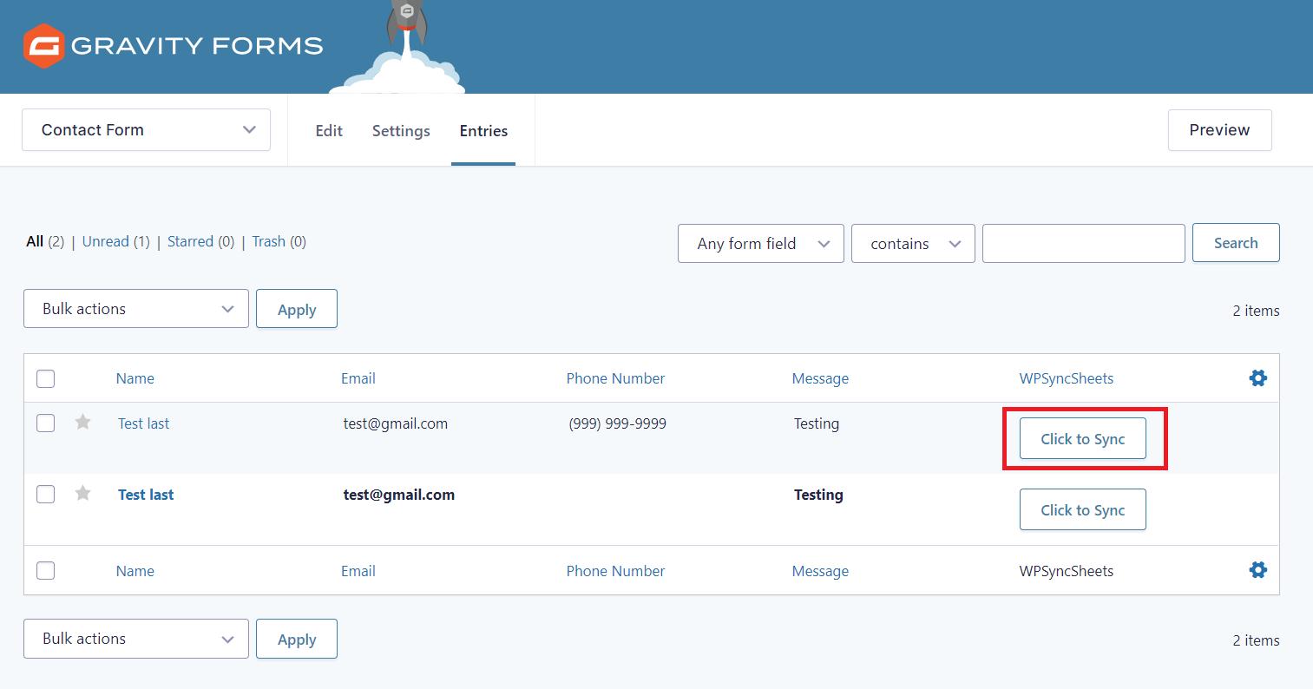Sort by Message in table footer
Viewport: 1313px width, 689px height.
[x=820, y=571]
